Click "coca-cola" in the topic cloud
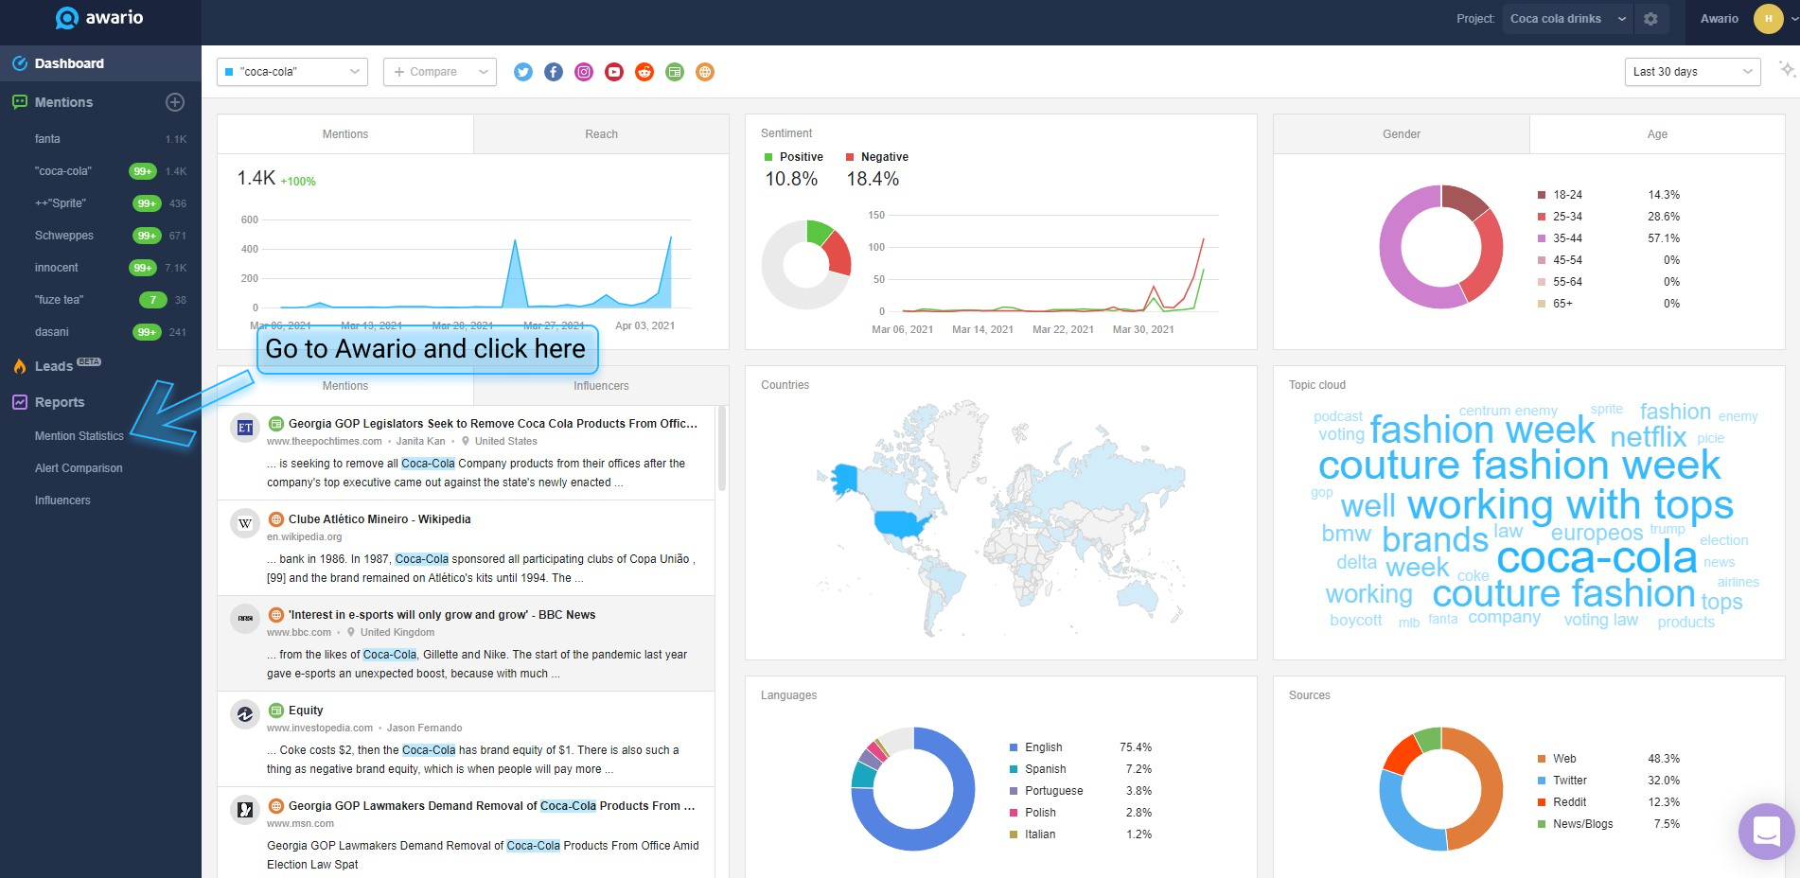This screenshot has height=878, width=1800. (x=1597, y=557)
